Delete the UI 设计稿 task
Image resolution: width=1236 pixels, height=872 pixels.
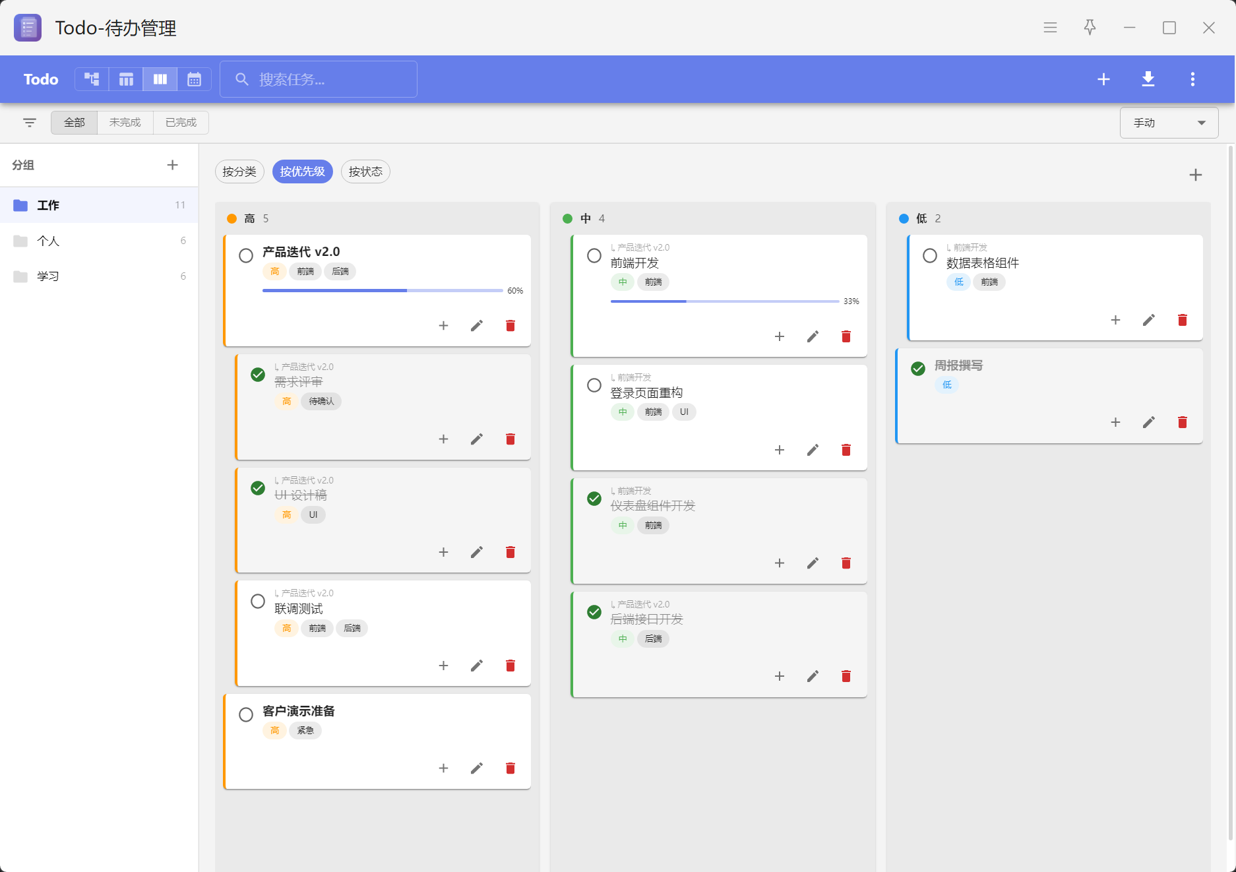[x=510, y=552]
